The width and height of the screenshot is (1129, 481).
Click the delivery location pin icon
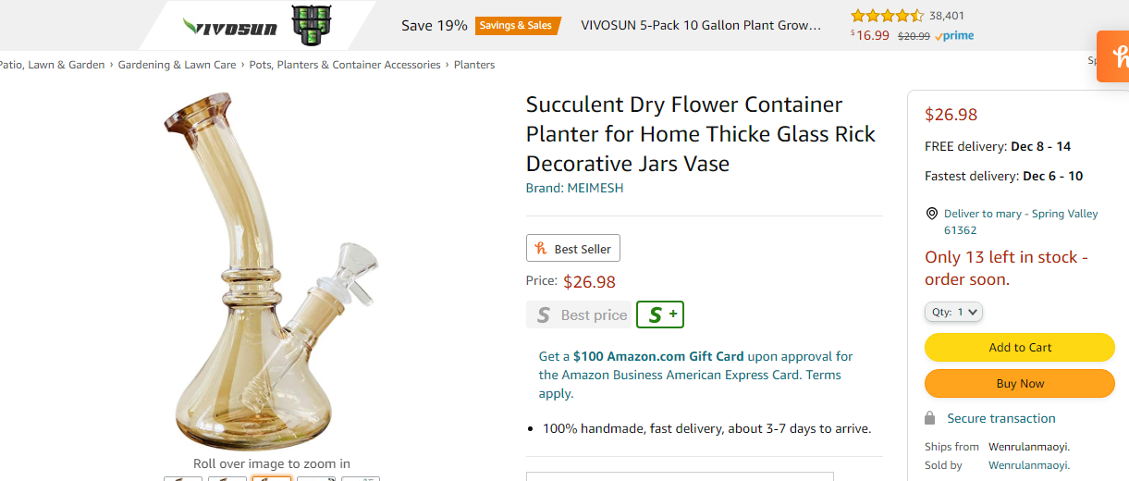(931, 214)
